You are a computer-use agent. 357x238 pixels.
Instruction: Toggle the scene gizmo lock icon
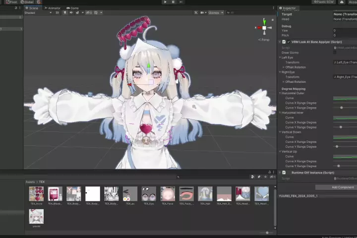(x=273, y=20)
